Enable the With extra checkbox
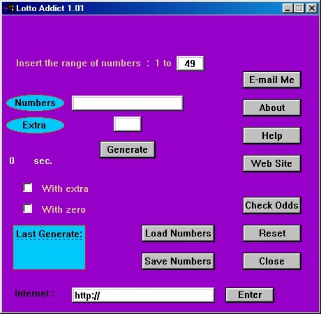Screen dimensions: 321x314 tap(27, 188)
